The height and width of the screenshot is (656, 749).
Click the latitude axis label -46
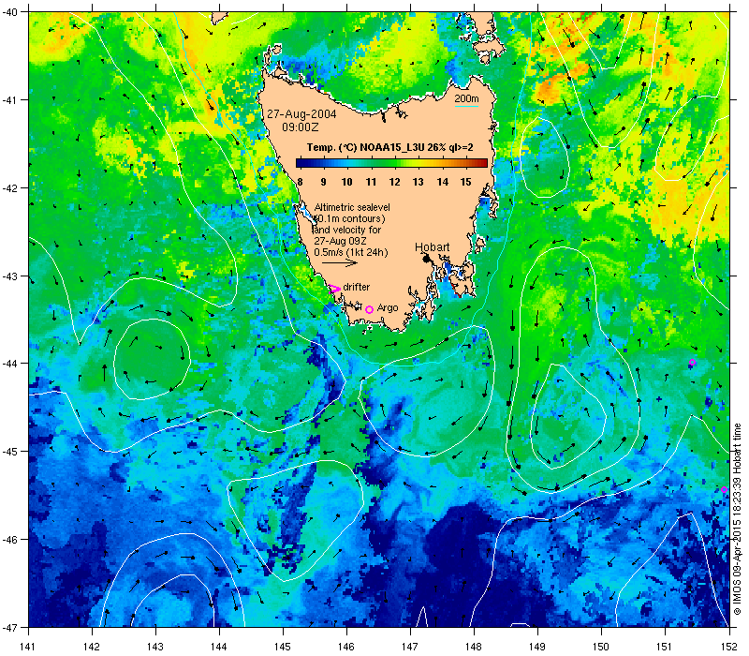9,540
